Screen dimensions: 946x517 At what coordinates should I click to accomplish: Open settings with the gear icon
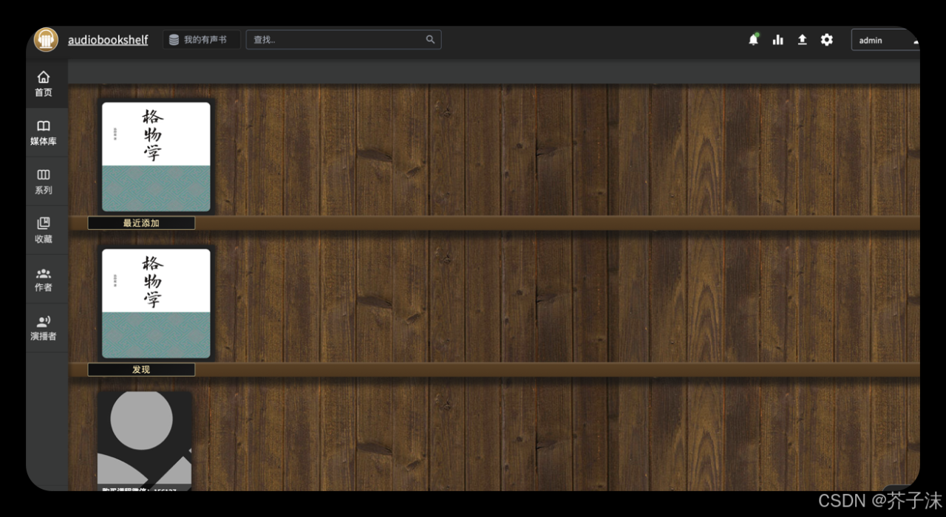(826, 40)
